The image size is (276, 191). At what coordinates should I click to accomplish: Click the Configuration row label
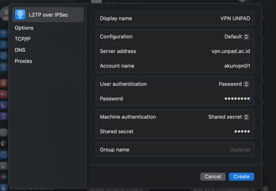(116, 37)
